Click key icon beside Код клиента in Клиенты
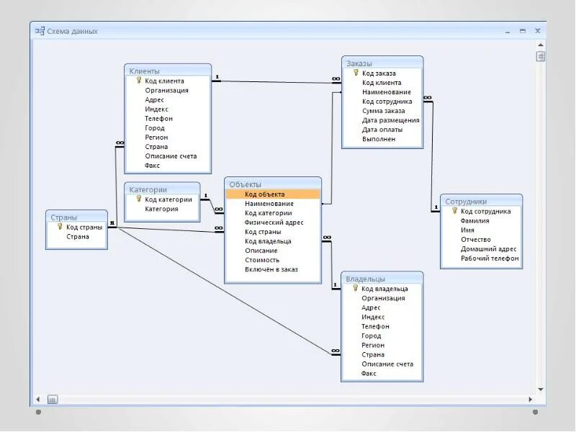This screenshot has width=576, height=432. pos(139,80)
